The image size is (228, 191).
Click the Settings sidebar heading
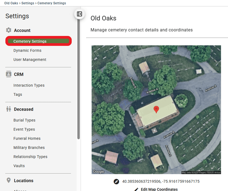(x=17, y=16)
